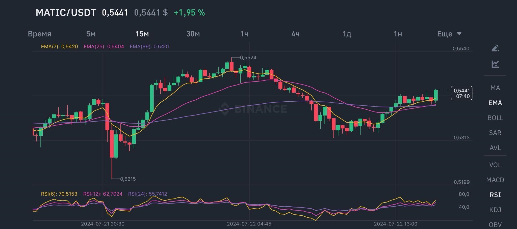Click the 0,5313 price axis label

(x=462, y=138)
